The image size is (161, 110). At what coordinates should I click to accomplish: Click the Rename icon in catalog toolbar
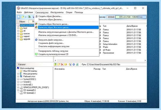(x=65, y=65)
